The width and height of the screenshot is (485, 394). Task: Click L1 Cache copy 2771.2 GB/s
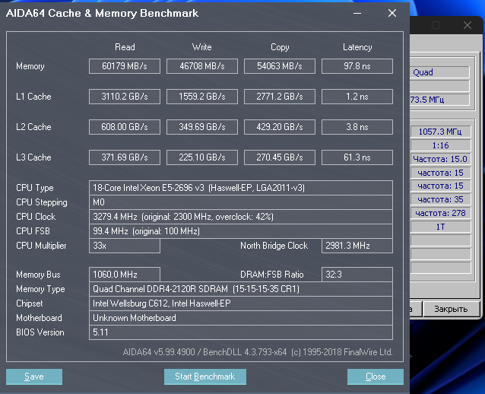click(280, 97)
